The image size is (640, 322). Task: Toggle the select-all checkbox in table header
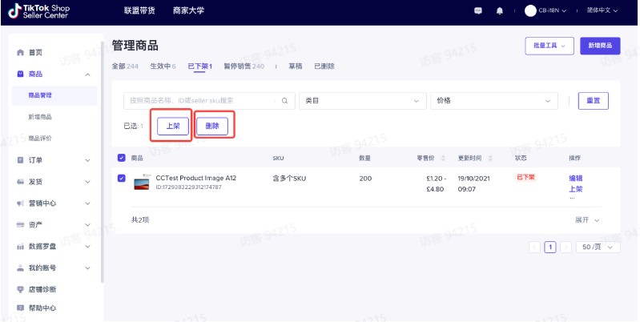[122, 158]
